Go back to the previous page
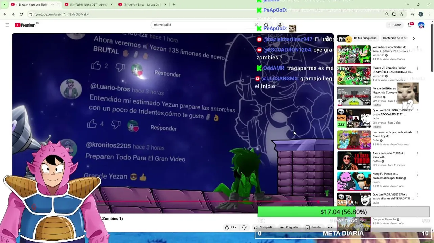Image resolution: width=434 pixels, height=243 pixels. pyautogui.click(x=5, y=14)
